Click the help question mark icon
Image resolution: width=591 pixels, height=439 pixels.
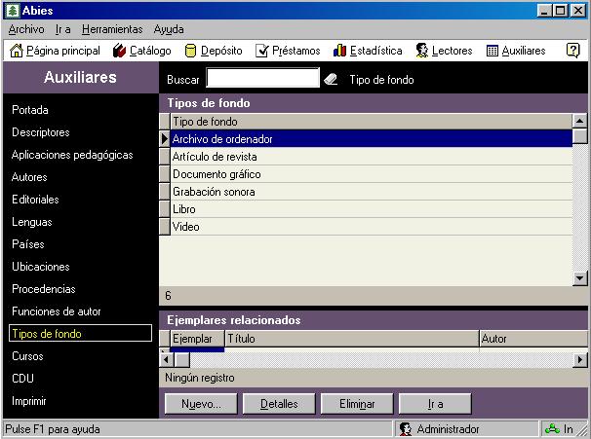pyautogui.click(x=572, y=51)
